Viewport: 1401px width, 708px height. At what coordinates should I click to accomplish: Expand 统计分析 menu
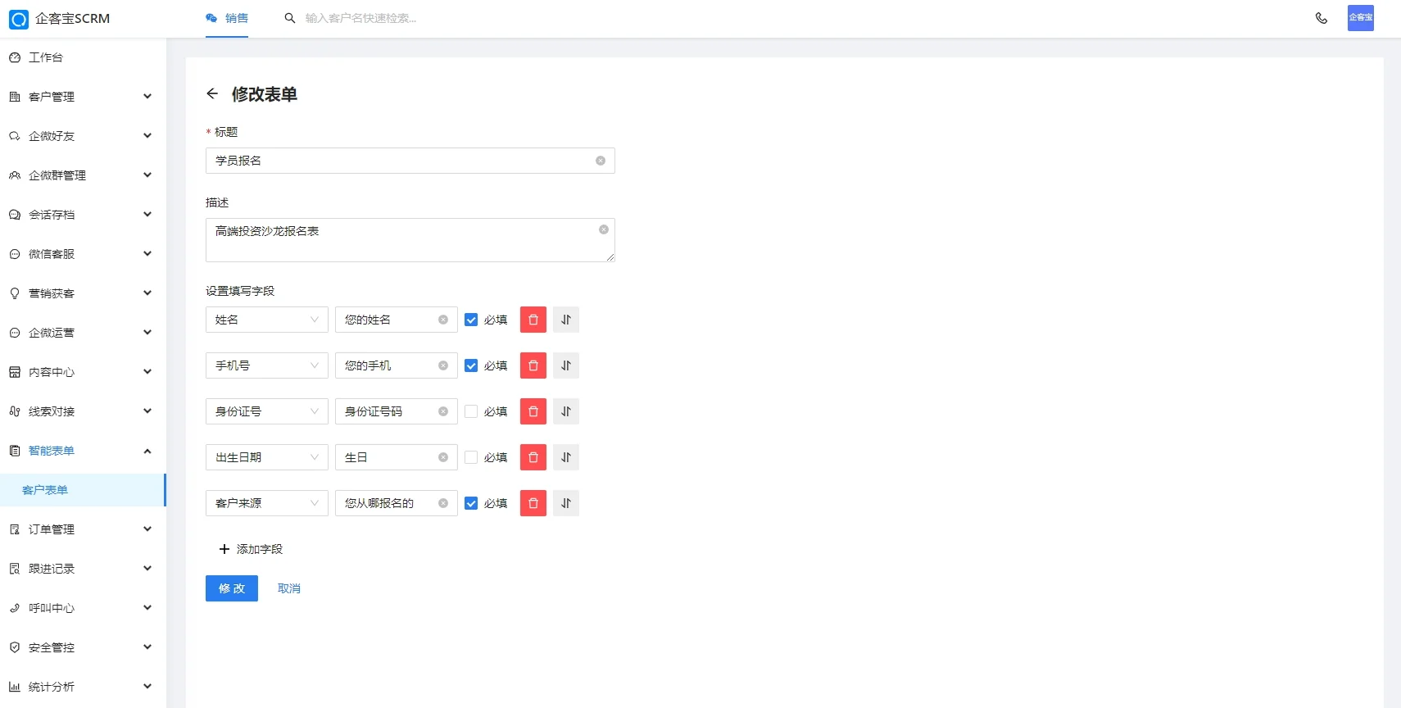point(83,687)
